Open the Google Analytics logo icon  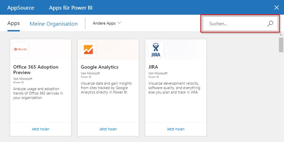(88, 49)
